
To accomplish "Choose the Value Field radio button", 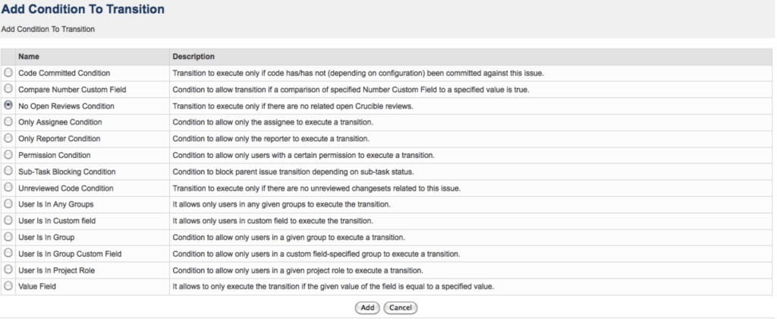I will pos(8,286).
